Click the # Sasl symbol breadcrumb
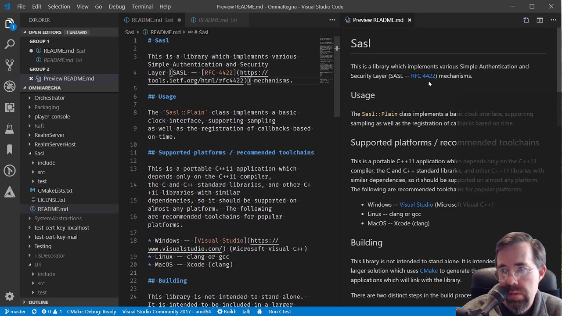Image resolution: width=562 pixels, height=316 pixels. (198, 32)
